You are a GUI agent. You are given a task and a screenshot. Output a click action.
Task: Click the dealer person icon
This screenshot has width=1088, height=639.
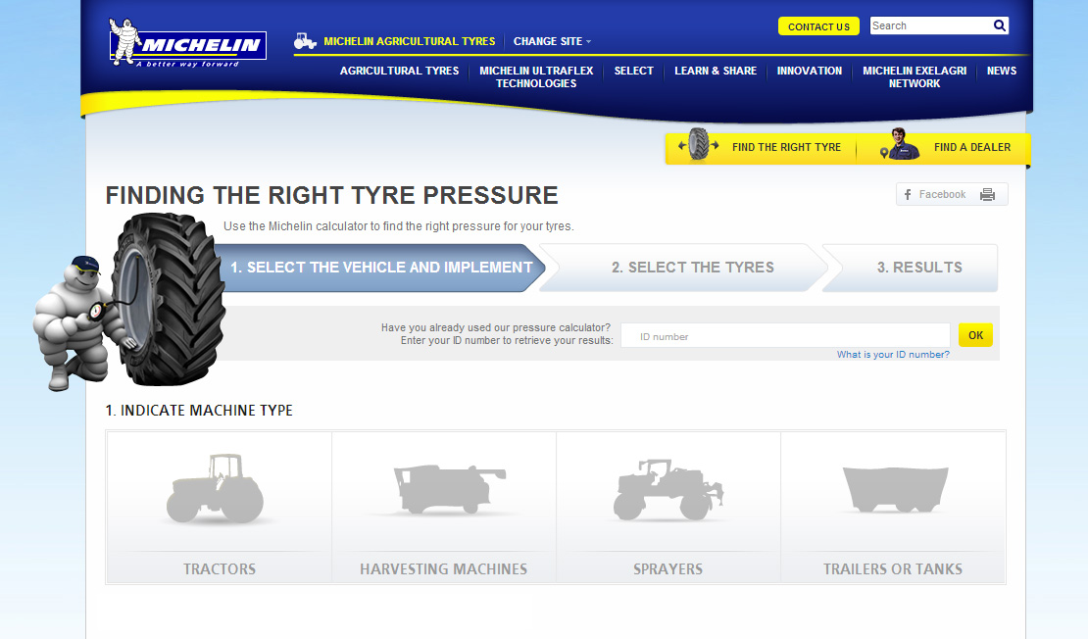pos(900,144)
